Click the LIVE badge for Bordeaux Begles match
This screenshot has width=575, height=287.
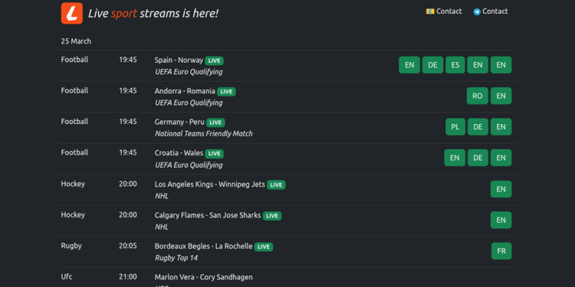[x=264, y=246]
